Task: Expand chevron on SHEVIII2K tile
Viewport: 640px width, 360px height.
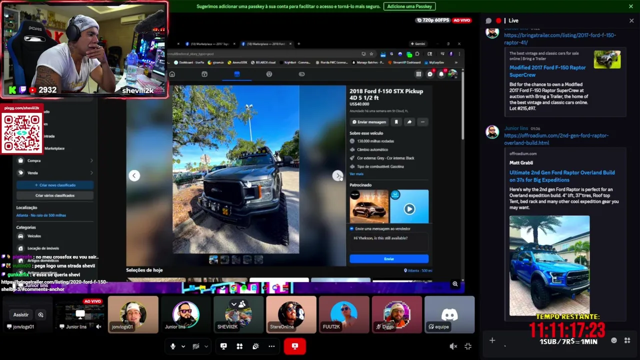Action: 233,304
